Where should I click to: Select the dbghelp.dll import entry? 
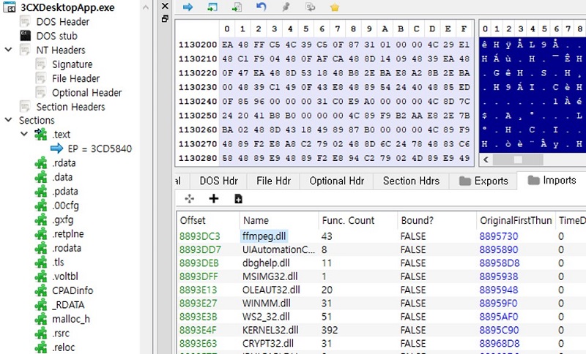[x=266, y=263]
